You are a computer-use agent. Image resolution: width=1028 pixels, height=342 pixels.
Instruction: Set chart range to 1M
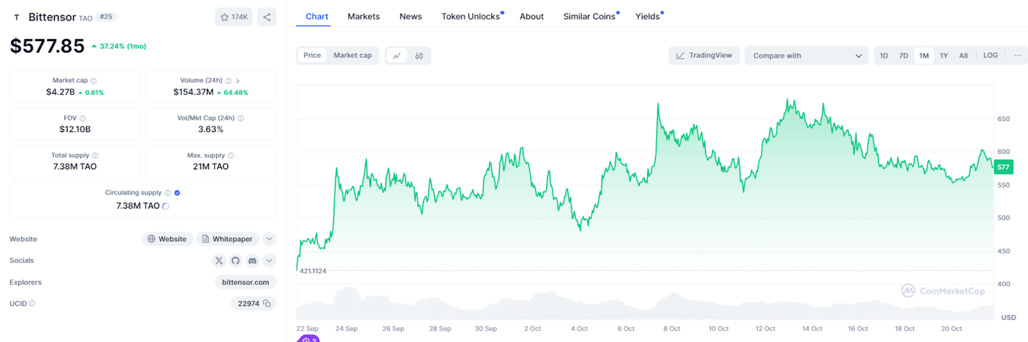924,56
